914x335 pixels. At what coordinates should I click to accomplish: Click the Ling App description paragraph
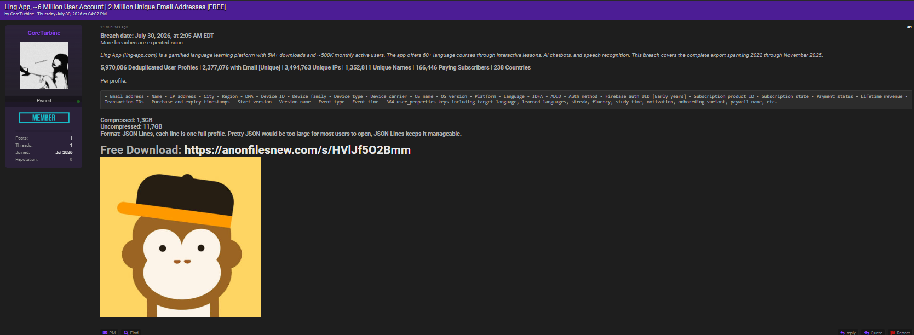pos(462,55)
